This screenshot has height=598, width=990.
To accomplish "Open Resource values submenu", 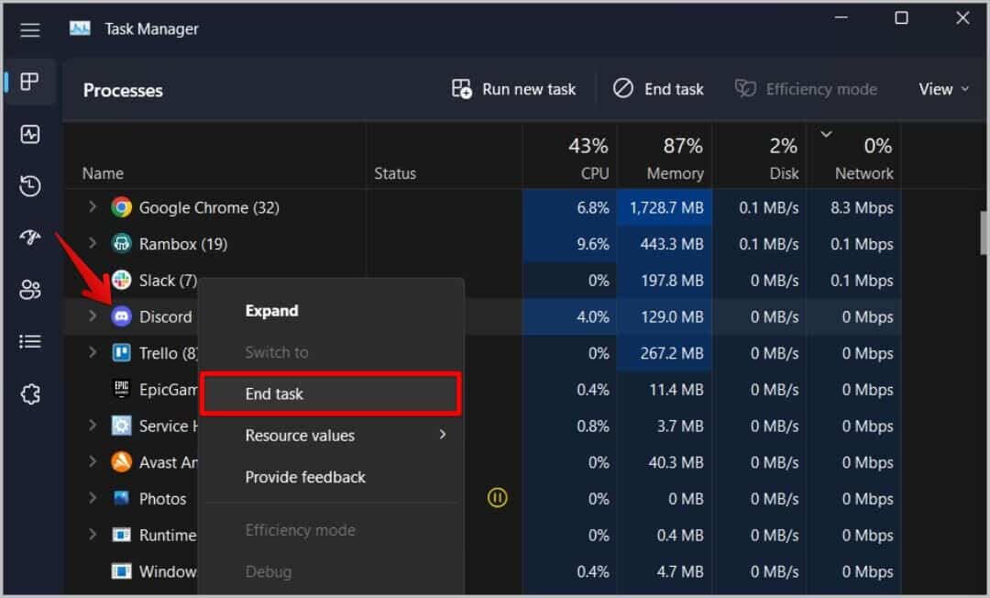I will [331, 436].
